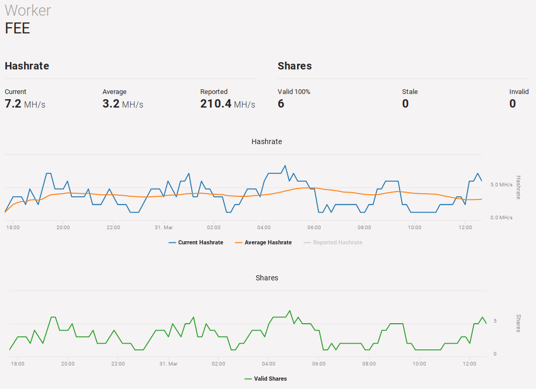Toggle the Valid Shares legend series
This screenshot has width=536, height=389.
coord(266,379)
